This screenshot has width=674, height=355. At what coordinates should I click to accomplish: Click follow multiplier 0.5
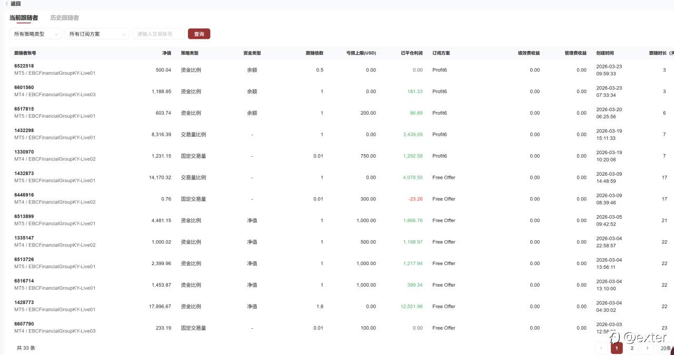pos(320,70)
